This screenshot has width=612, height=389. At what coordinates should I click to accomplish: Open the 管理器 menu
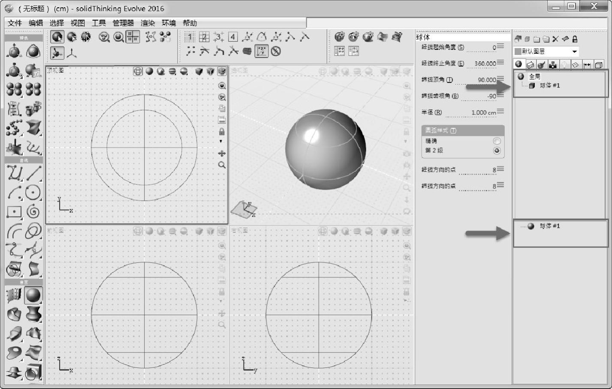click(123, 23)
